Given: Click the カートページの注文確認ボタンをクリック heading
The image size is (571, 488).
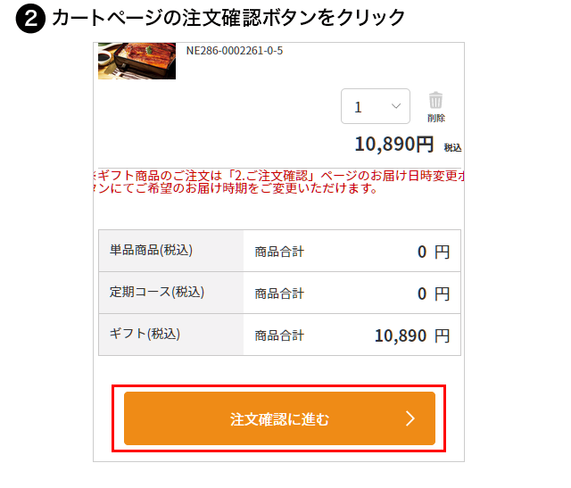Looking at the screenshot, I should [x=228, y=18].
